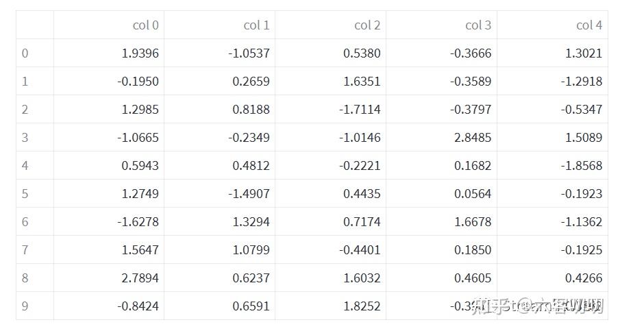Click the cell with value 0.4266

(x=584, y=278)
